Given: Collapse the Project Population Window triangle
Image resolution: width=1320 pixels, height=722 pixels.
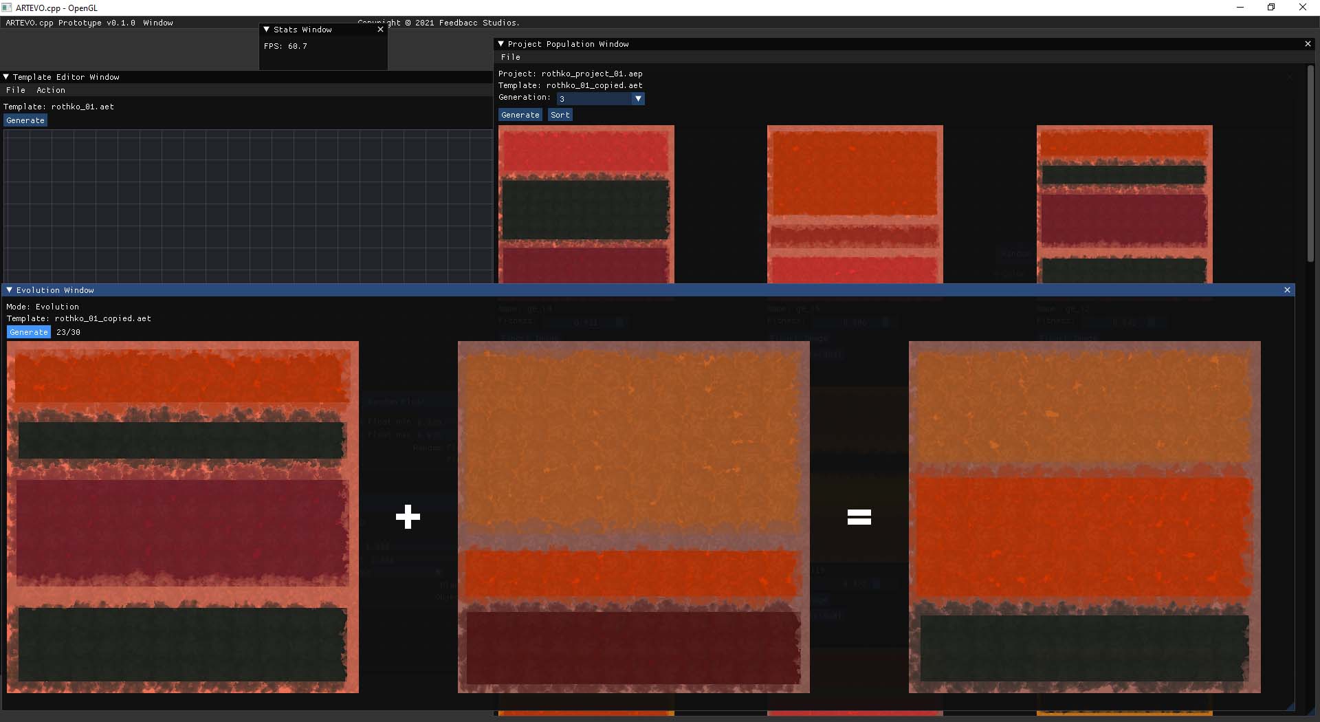Looking at the screenshot, I should [x=500, y=44].
